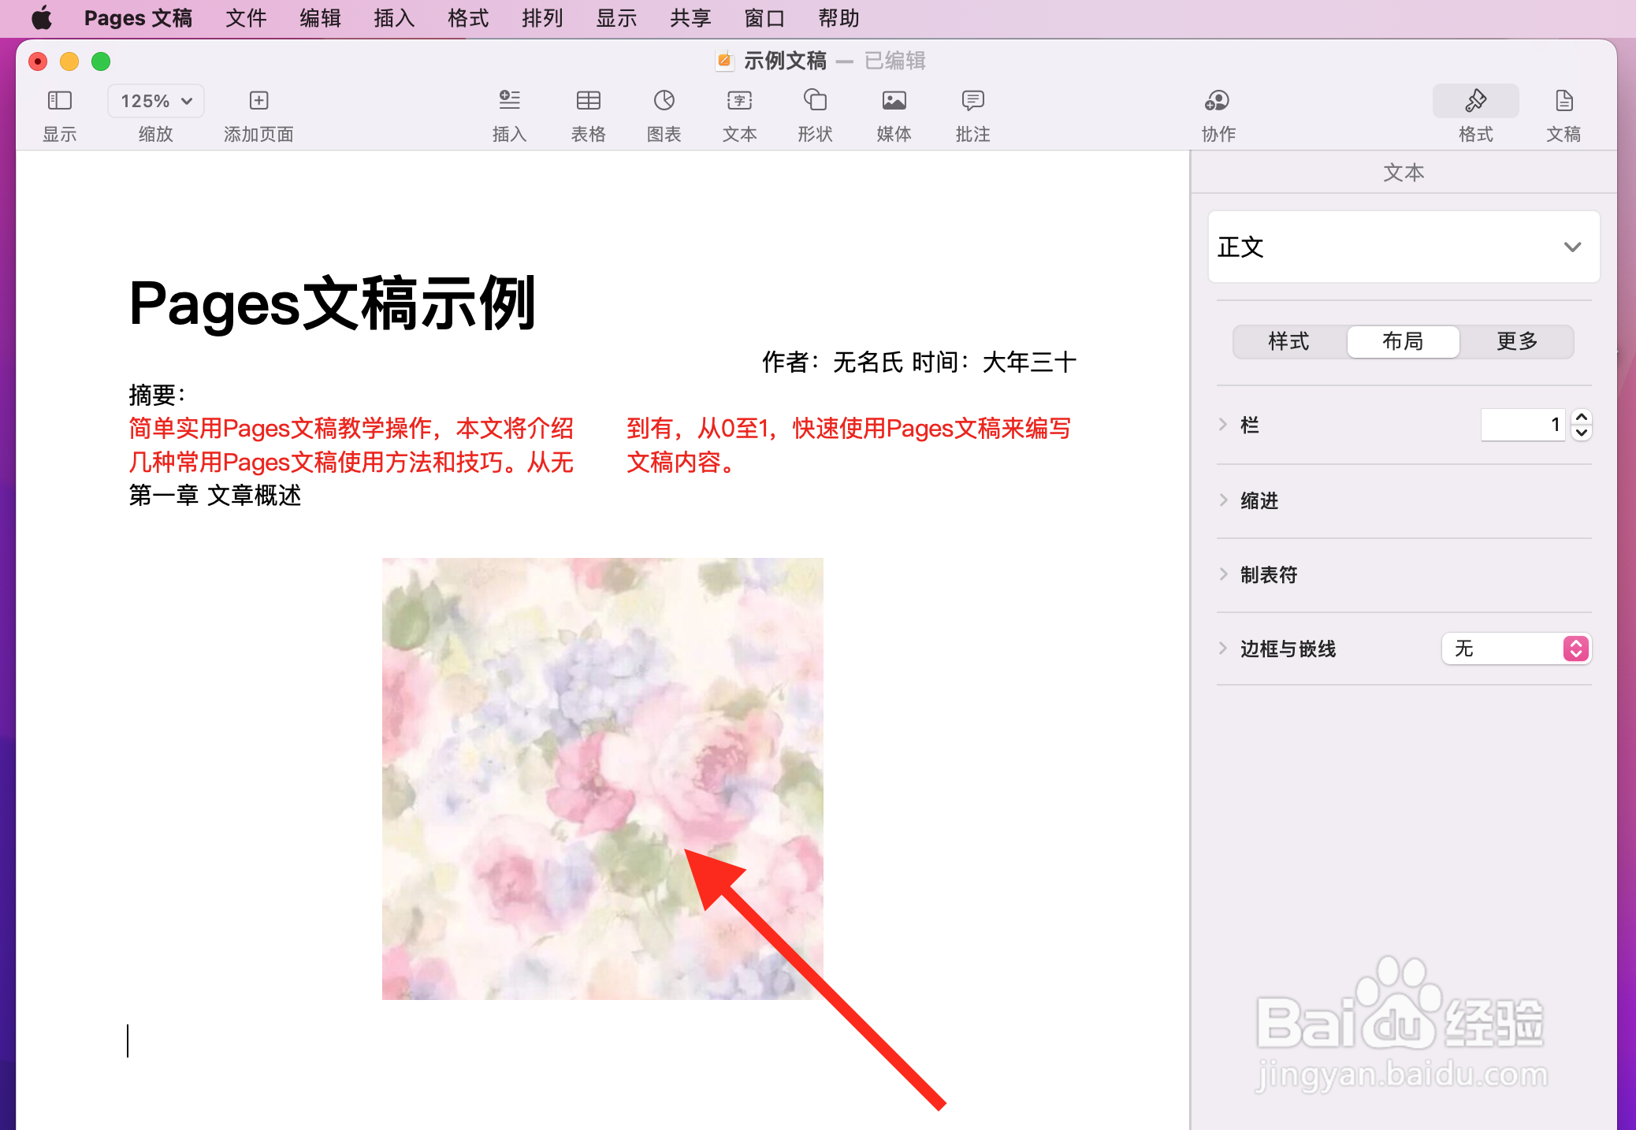Click the 插入 toolbar icon
This screenshot has width=1636, height=1130.
(509, 101)
